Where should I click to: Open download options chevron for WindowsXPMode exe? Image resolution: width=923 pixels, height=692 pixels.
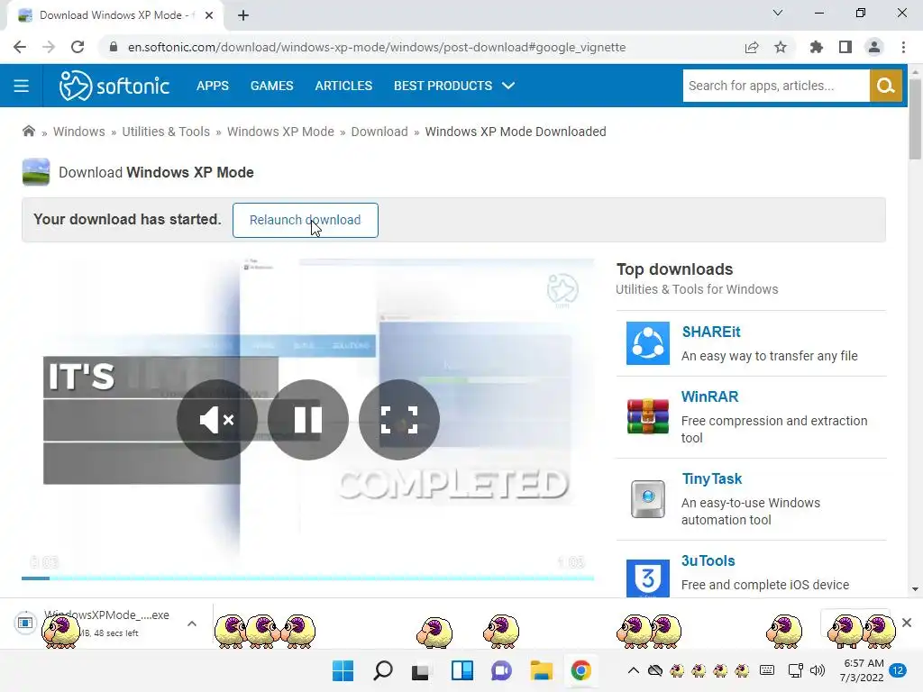[192, 624]
